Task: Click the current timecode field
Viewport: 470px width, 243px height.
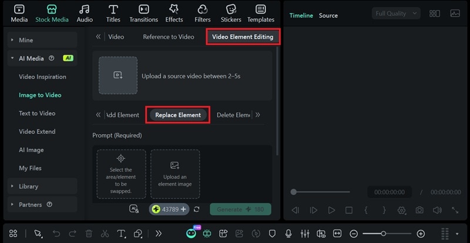Action: click(390, 192)
